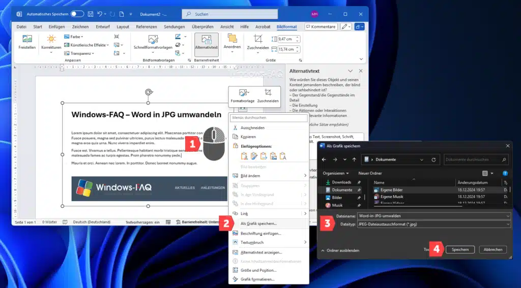This screenshot has height=288, width=521.
Task: Click the picture paste option icon
Action: pos(273,156)
